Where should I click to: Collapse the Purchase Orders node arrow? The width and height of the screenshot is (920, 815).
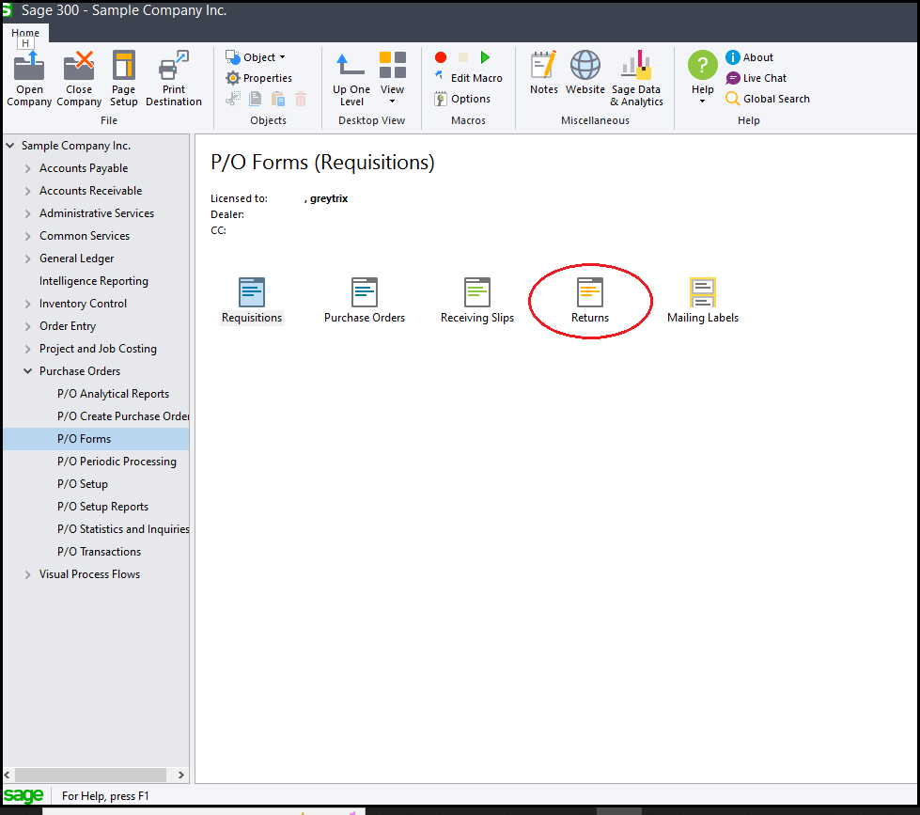[x=27, y=370]
